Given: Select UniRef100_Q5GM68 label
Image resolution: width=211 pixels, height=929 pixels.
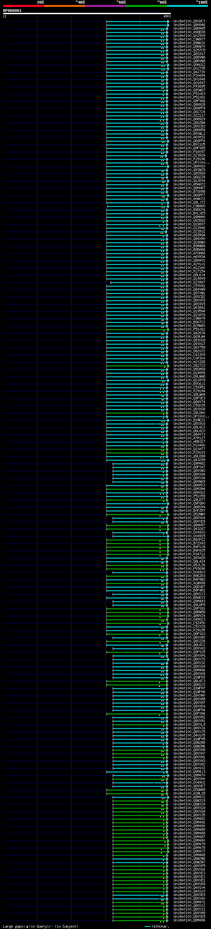Looking at the screenshot, I should click(189, 369).
